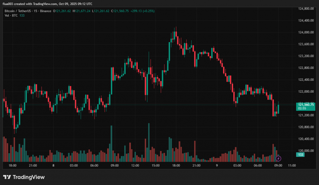
Task: Click the tallest volume bar near 14:00
Action: click(x=149, y=142)
